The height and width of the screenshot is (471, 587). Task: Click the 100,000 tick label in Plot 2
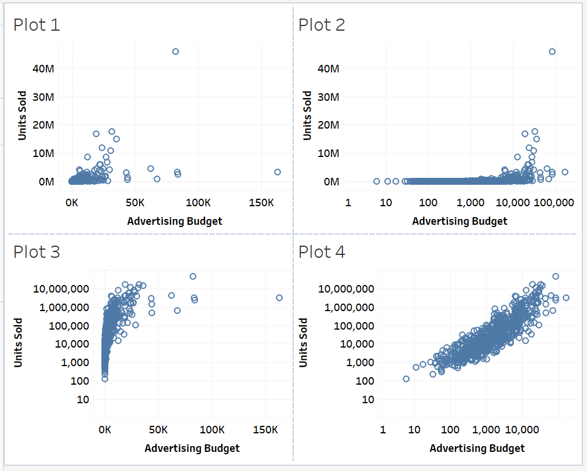554,203
